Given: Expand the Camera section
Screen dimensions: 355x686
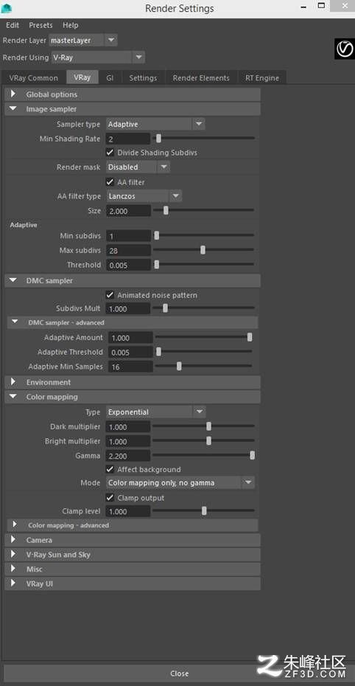Looking at the screenshot, I should 133,540.
